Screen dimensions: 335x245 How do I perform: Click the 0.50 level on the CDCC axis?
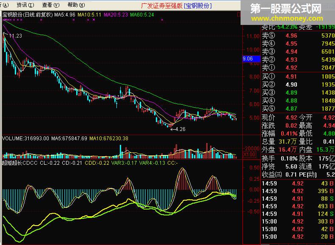point(255,168)
